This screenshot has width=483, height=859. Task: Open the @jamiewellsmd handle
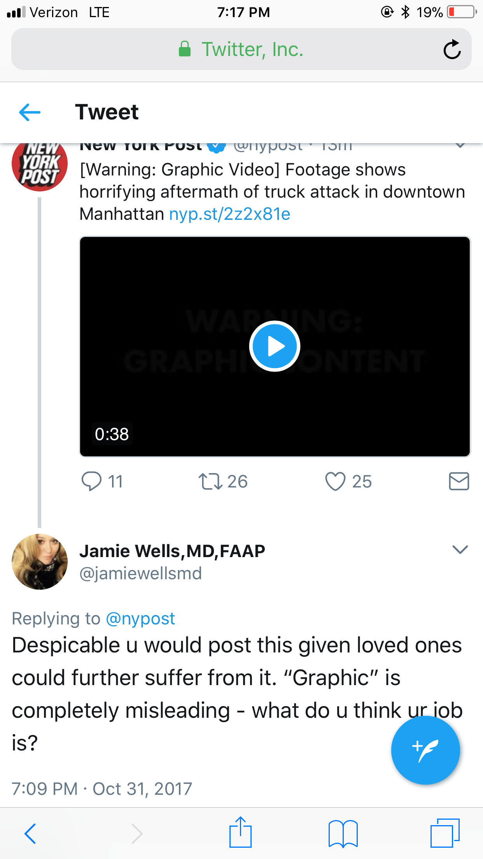click(x=141, y=573)
